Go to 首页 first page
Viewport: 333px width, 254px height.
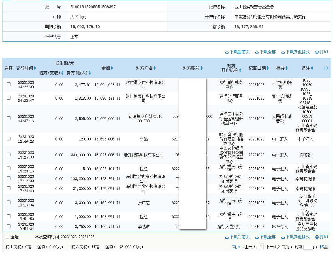pyautogui.click(x=236, y=247)
